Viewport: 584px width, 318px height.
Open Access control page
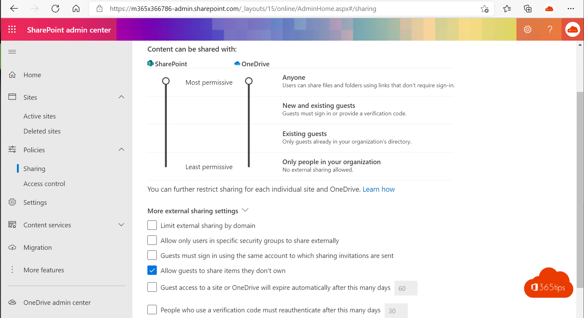(44, 184)
